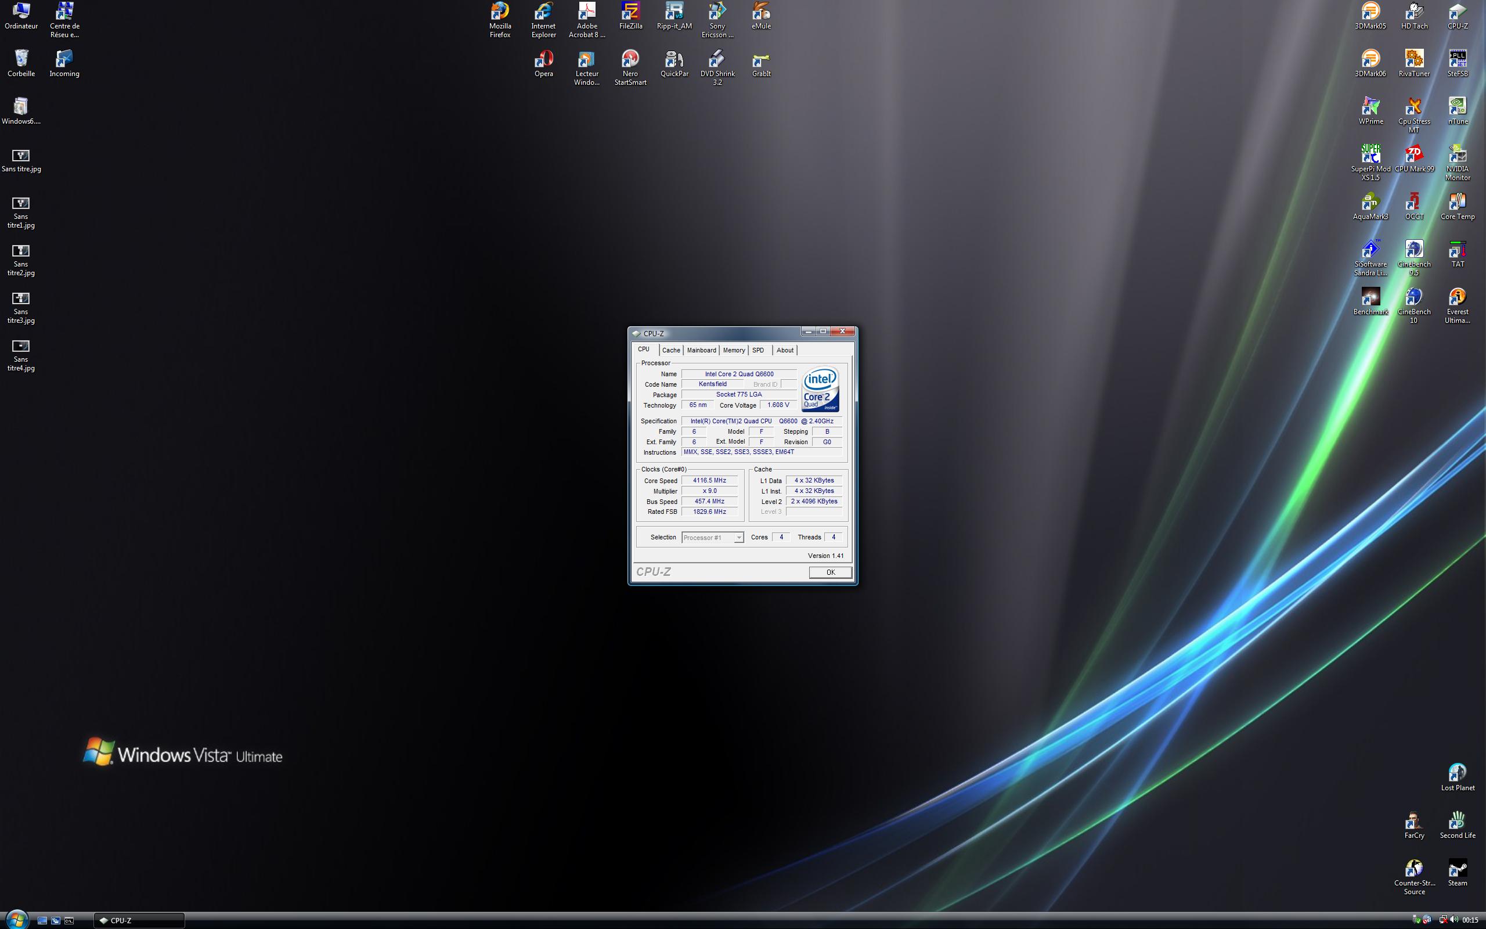Click the taskbar clock showing 00:15
The image size is (1486, 929).
tap(1471, 920)
